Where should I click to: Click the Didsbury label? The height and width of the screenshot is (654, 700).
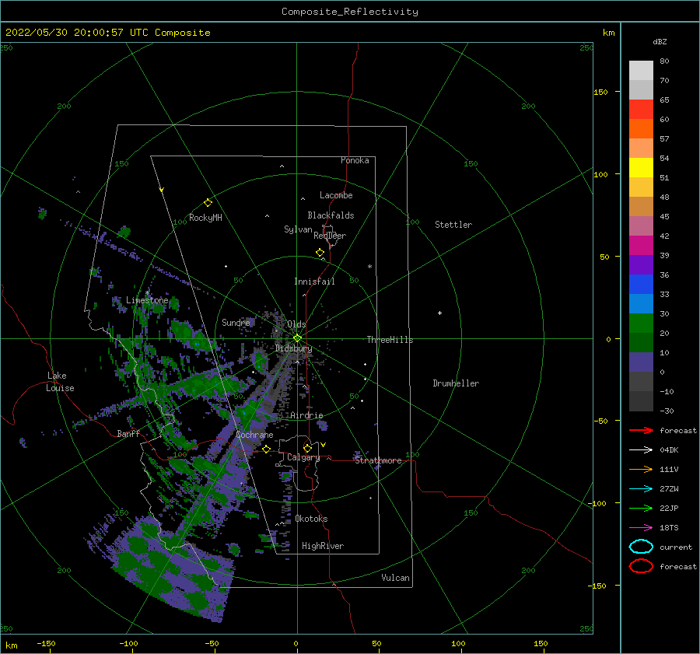point(294,348)
